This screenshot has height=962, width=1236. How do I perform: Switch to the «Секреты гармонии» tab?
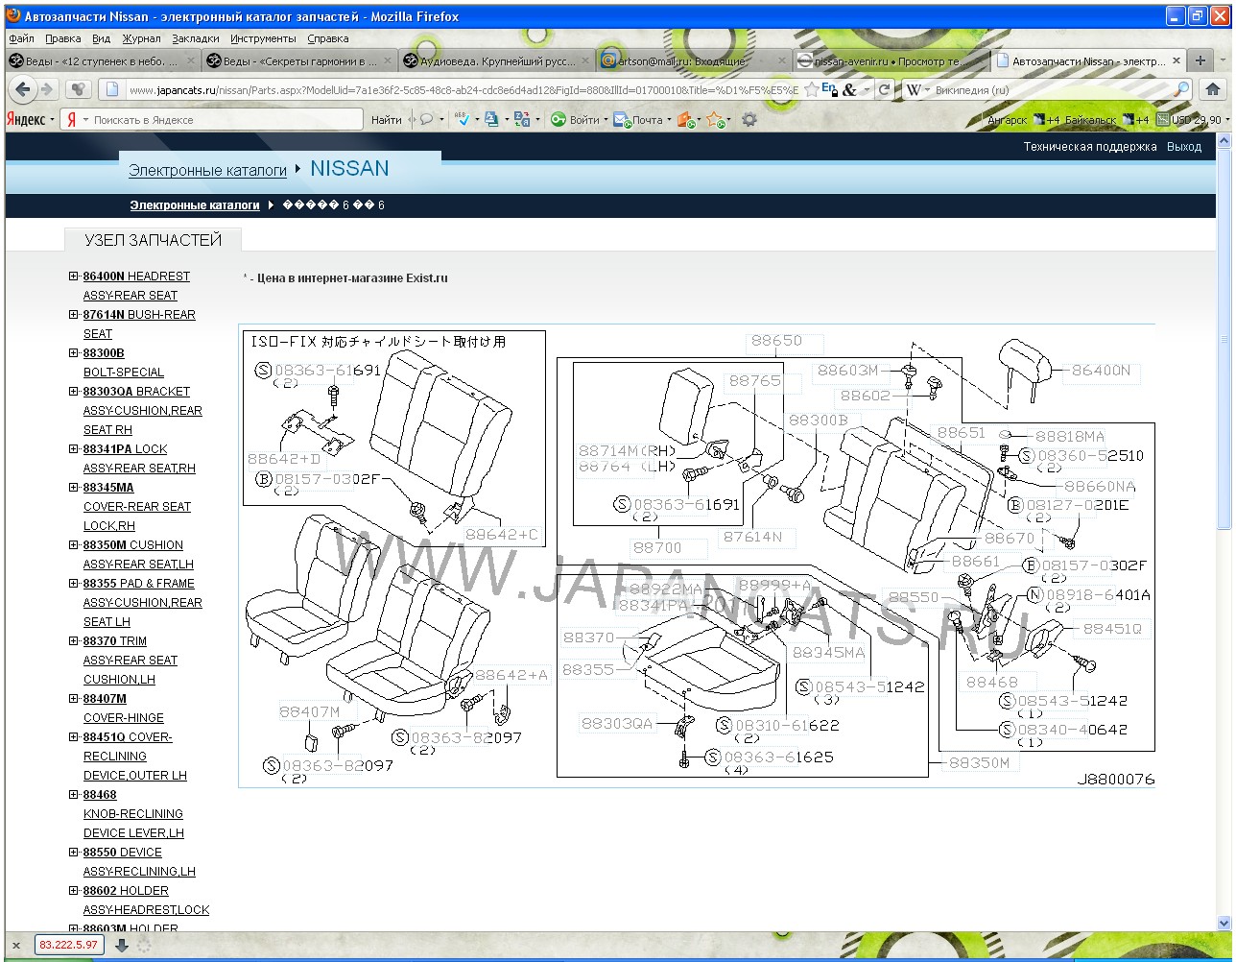coord(299,60)
